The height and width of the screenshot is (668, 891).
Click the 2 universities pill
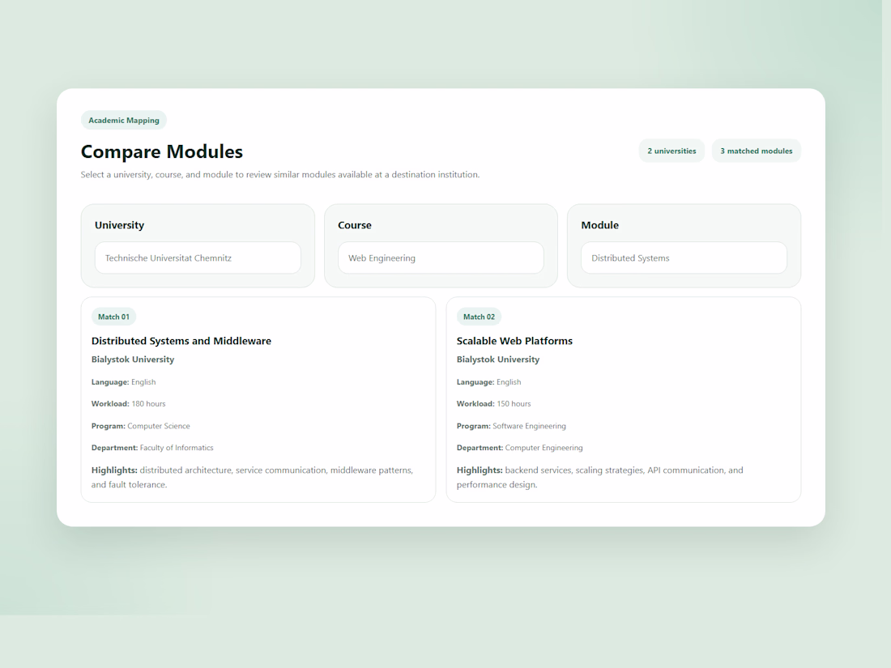tap(671, 151)
